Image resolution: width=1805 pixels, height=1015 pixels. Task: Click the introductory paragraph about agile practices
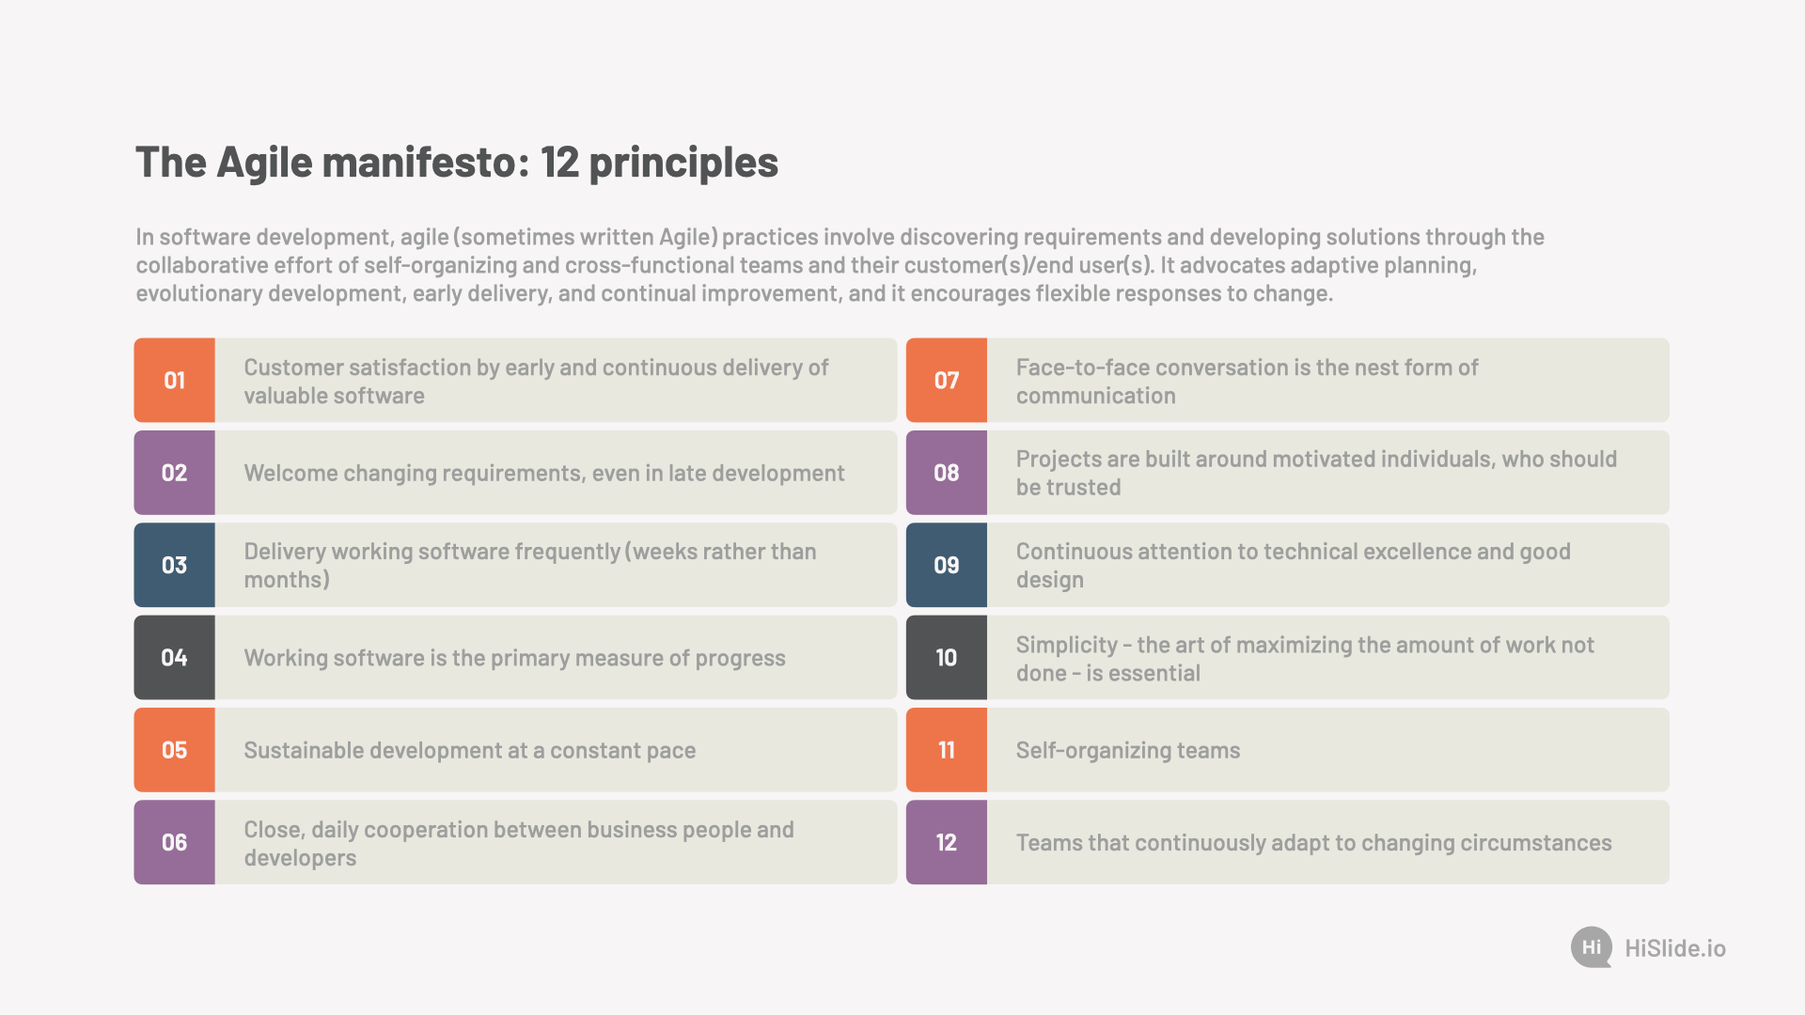point(840,265)
